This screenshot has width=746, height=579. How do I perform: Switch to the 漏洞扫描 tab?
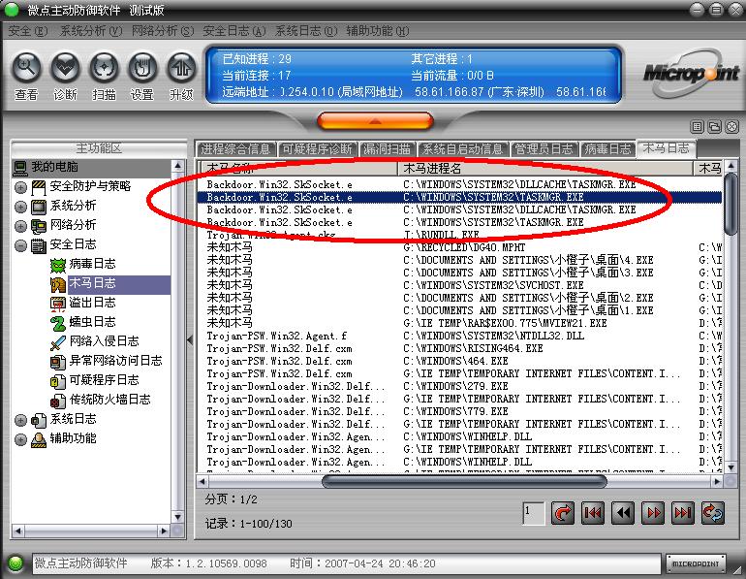pos(388,149)
